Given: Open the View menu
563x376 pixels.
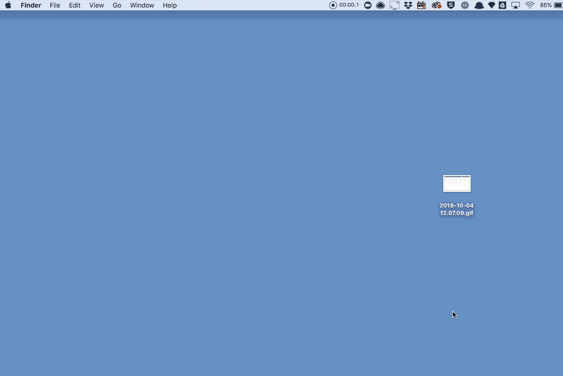Looking at the screenshot, I should point(97,5).
